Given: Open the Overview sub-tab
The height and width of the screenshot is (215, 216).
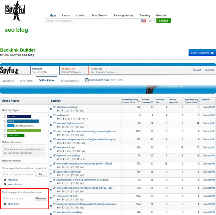Looking at the screenshot, I should tap(9, 81).
